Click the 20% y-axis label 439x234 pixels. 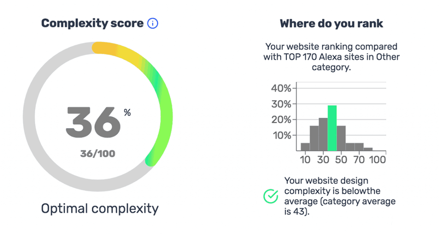click(281, 120)
